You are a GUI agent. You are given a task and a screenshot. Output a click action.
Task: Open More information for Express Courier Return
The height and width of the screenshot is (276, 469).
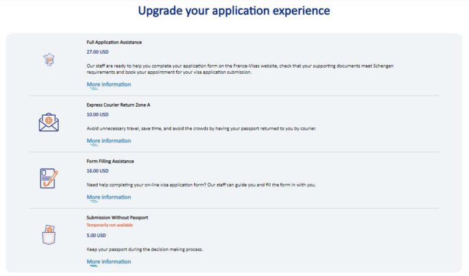pos(109,141)
